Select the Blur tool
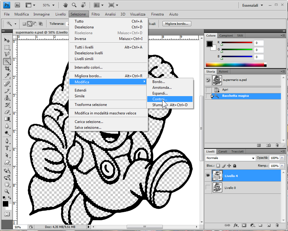288x231 pixels. pos(7,126)
